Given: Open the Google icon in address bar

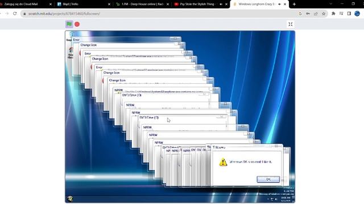Looking at the screenshot, I should (x=300, y=14).
